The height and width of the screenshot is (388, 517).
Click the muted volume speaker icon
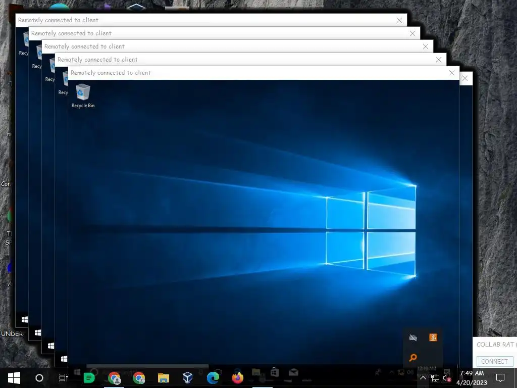point(447,378)
